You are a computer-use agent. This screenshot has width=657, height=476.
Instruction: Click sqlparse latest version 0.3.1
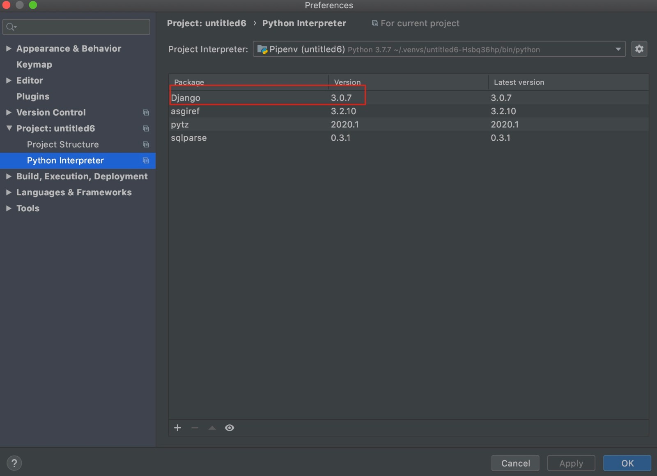click(500, 138)
